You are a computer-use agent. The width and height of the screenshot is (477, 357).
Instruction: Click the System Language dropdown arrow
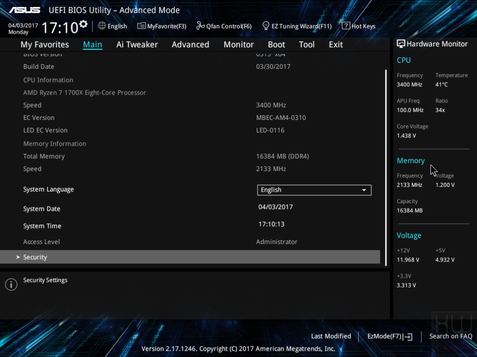[x=364, y=190]
